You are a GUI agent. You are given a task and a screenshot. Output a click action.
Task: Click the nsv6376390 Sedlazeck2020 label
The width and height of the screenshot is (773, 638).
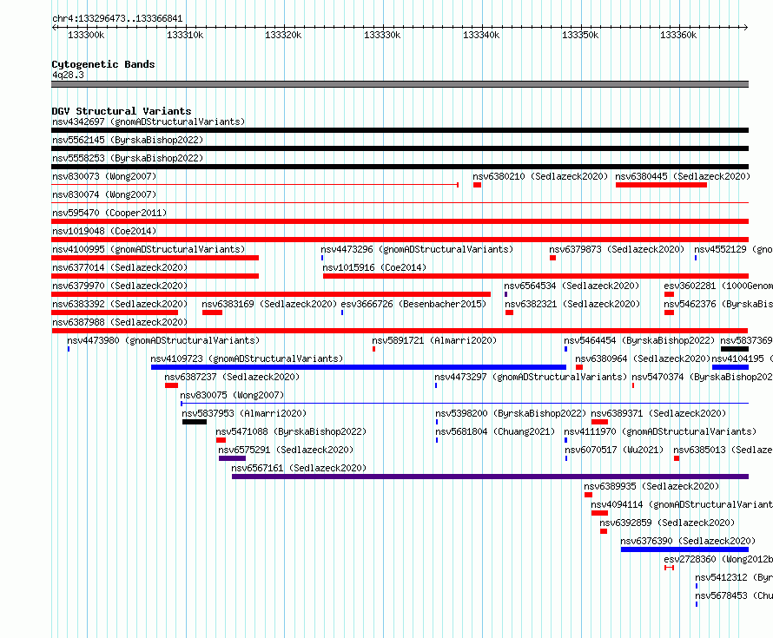[688, 541]
